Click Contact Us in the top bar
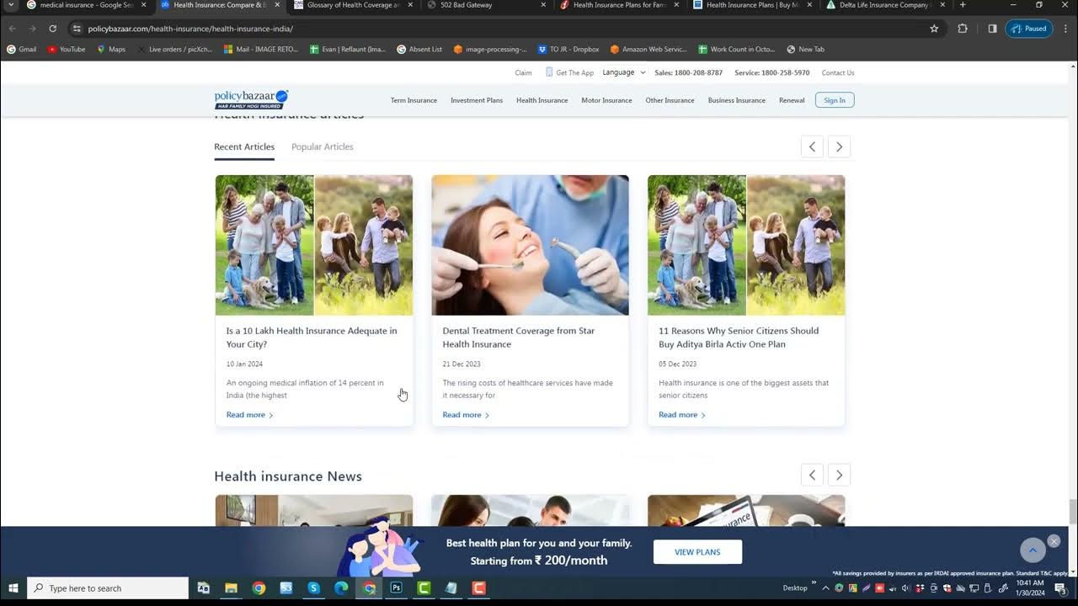The height and width of the screenshot is (606, 1078). 838,72
